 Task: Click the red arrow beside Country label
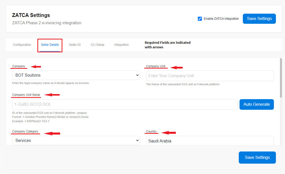pyautogui.click(x=169, y=133)
